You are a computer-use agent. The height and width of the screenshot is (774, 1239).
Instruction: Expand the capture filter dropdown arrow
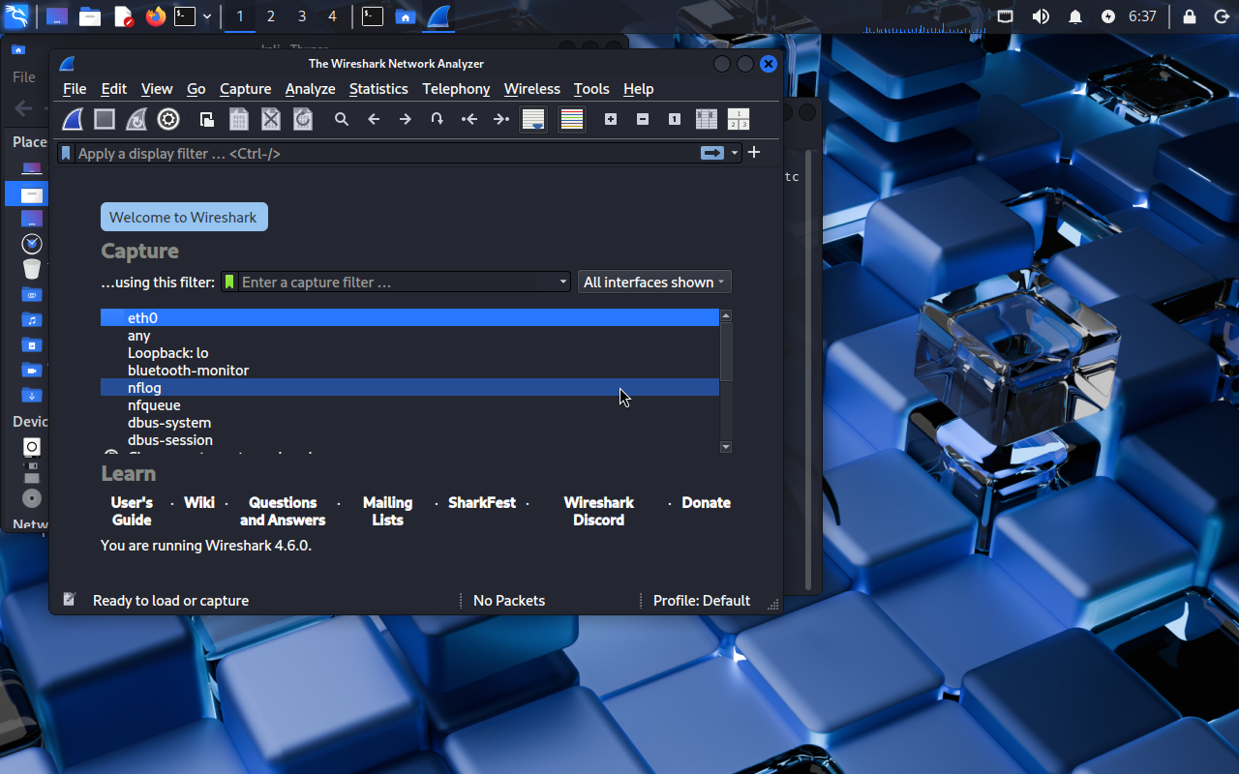[x=563, y=283]
